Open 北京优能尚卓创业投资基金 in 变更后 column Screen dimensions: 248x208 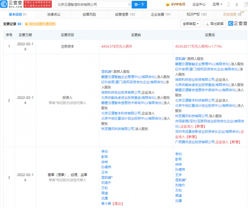(202, 85)
